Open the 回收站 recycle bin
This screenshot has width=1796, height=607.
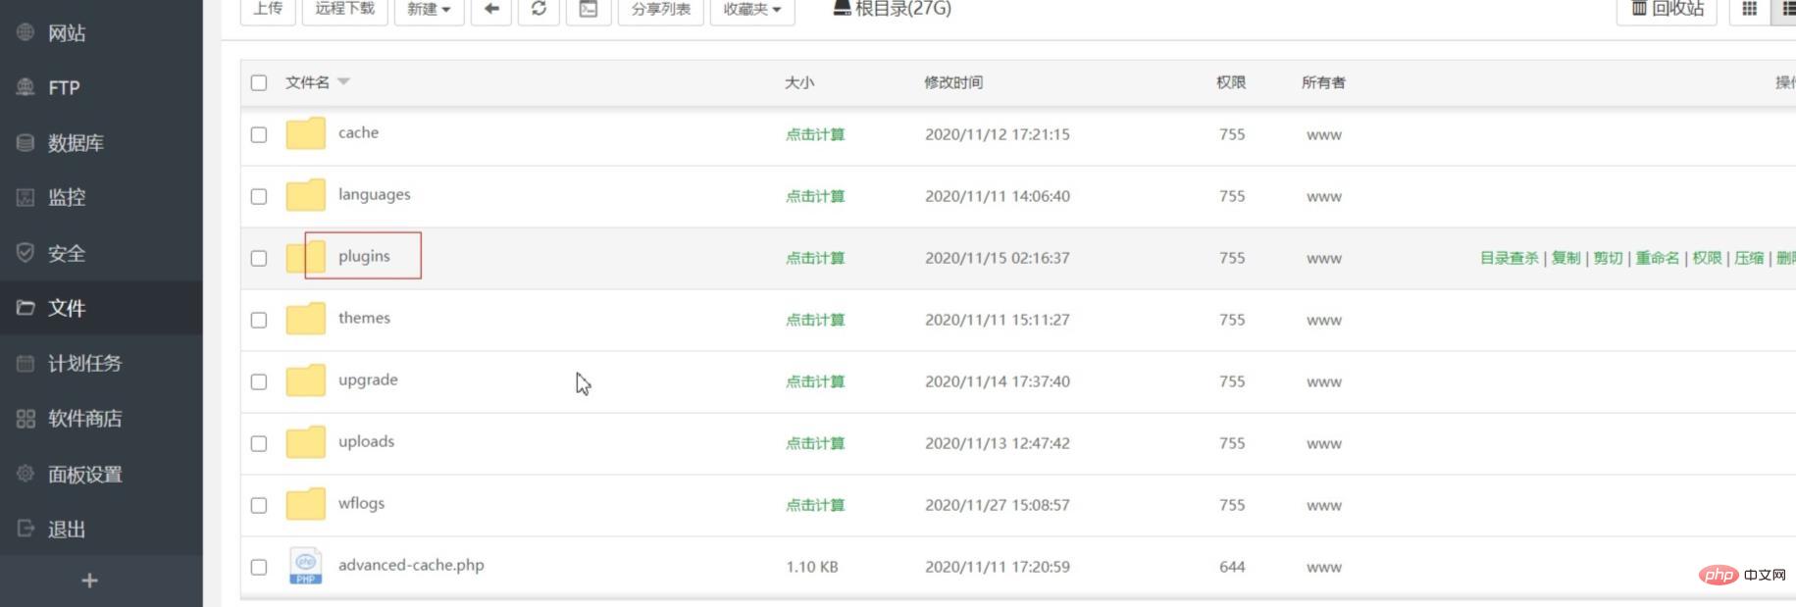pos(1667,10)
